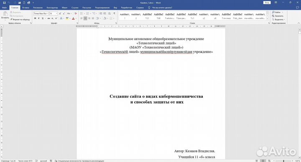Screen dimensions: 301x162
Task: Click the Заменить (Replace) command
Action: [278, 16]
